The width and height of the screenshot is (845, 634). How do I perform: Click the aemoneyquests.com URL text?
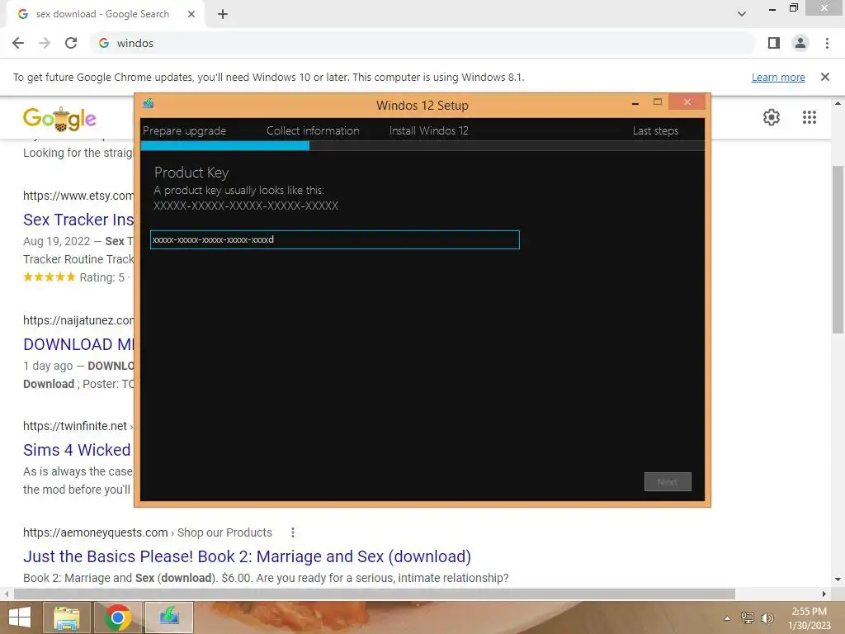96,532
